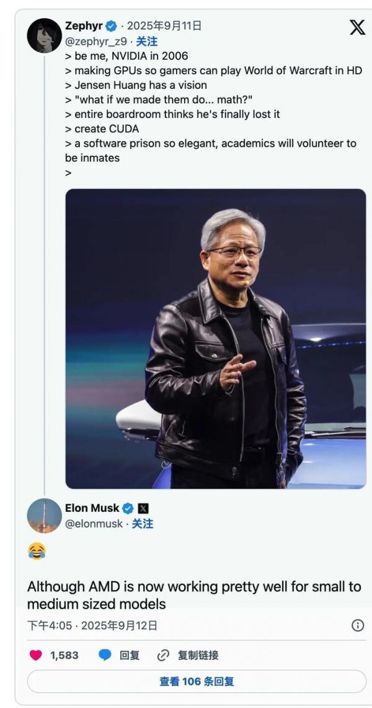The width and height of the screenshot is (372, 708).
Task: Follow @zephyr_z9 via the 关注 link
Action: [147, 41]
